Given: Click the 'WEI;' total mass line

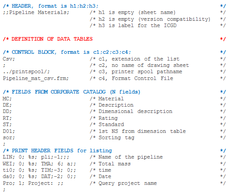Looking at the screenshot, I should coord(39,164).
